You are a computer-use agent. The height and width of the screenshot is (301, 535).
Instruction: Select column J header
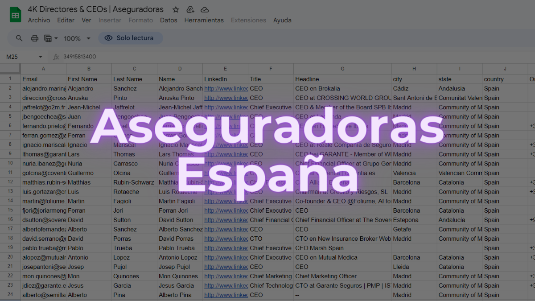[505, 69]
